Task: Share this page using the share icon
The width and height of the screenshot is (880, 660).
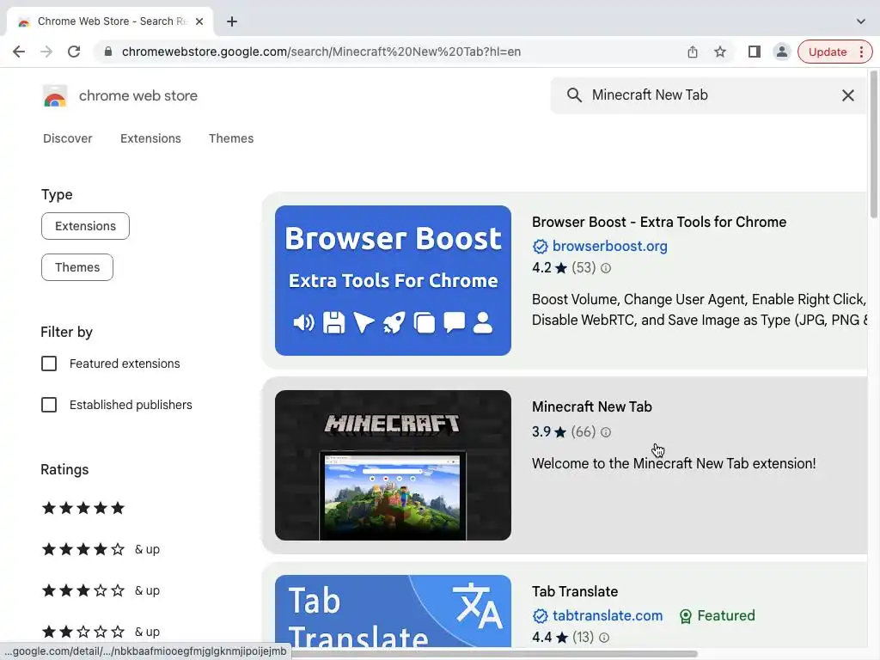Action: (693, 52)
